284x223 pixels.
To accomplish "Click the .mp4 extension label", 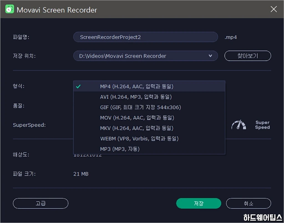I will click(x=230, y=37).
